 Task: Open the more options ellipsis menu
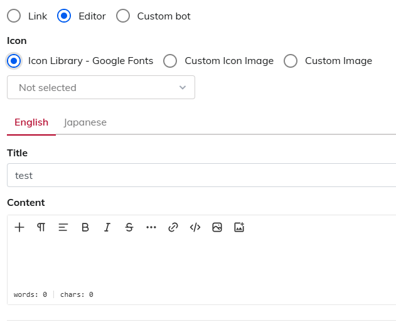tap(151, 227)
